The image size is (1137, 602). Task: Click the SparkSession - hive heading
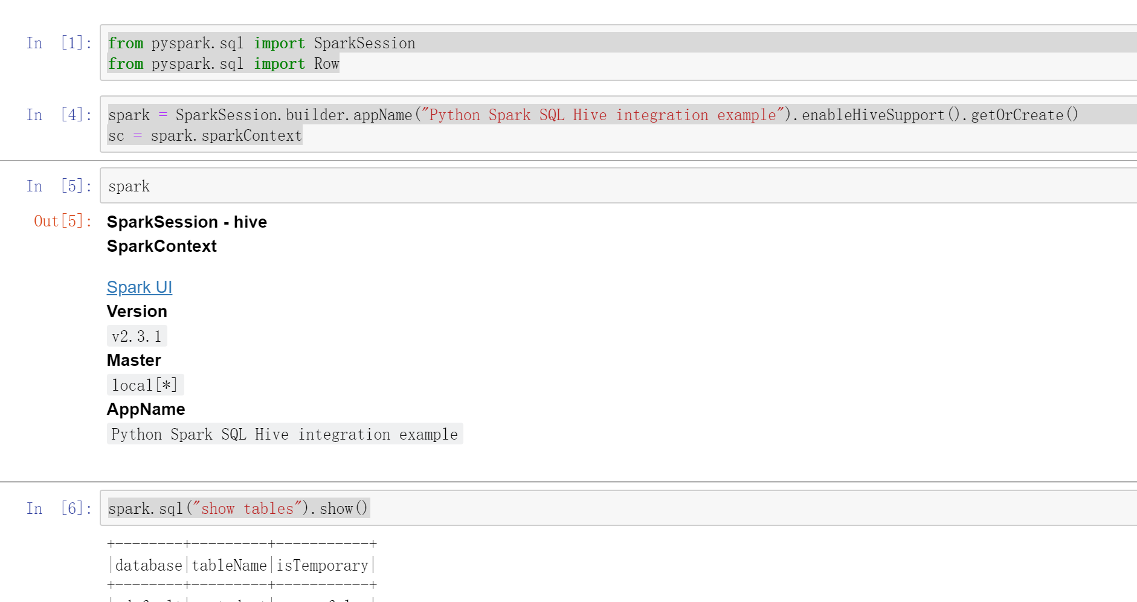(x=187, y=222)
